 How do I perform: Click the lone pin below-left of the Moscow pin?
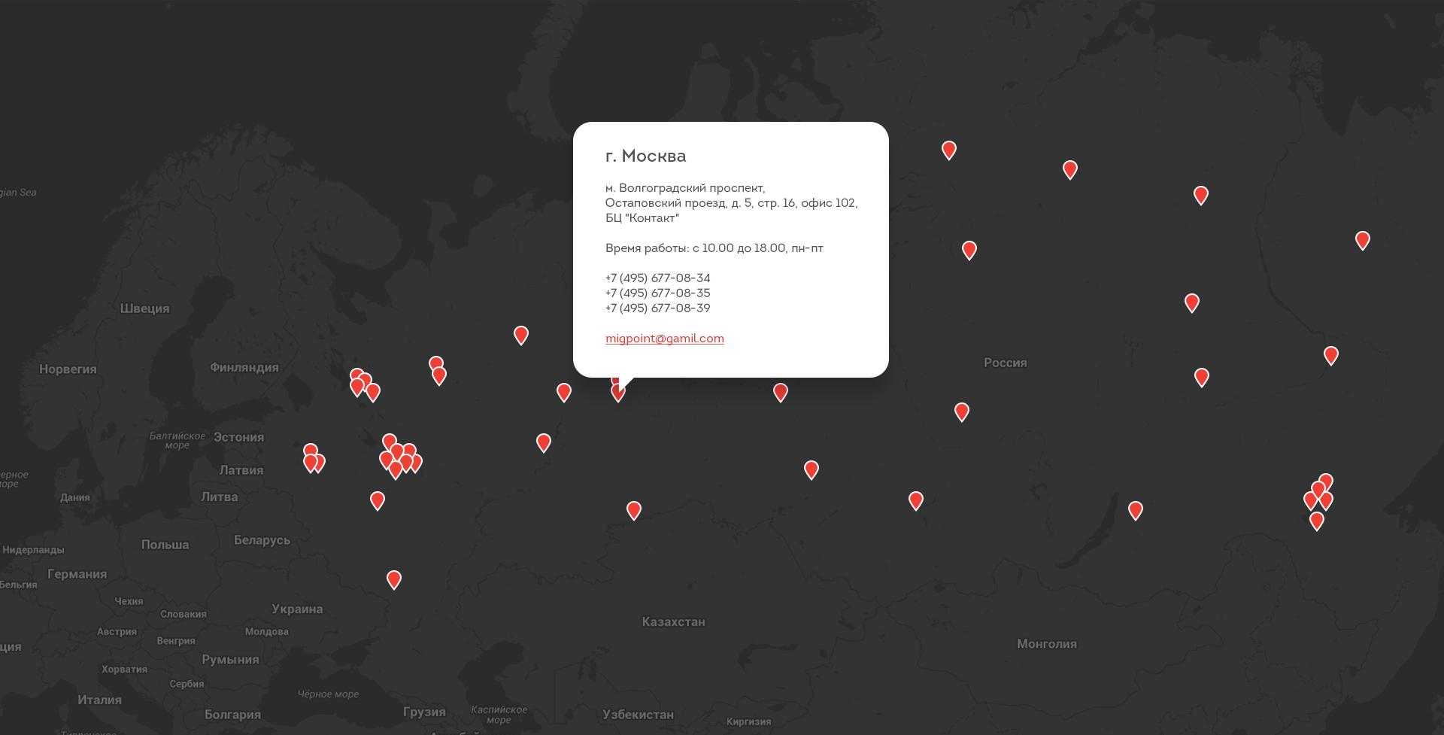544,442
